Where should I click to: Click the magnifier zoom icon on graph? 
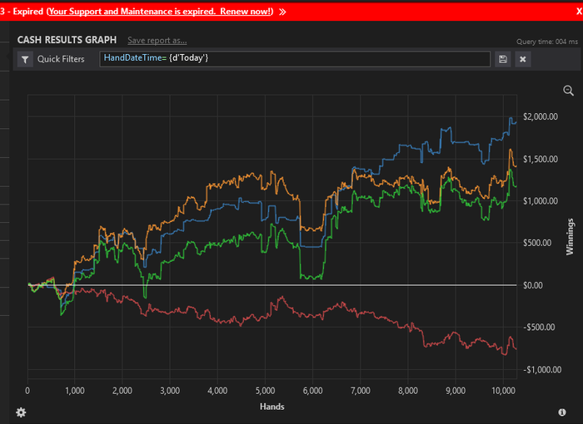coord(568,91)
